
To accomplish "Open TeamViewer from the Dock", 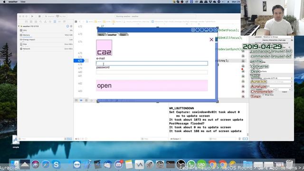I will pos(77,164).
